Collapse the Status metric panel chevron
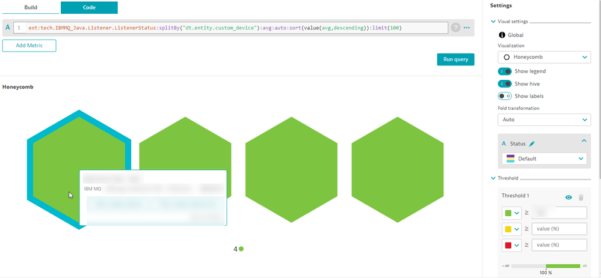601x278 pixels. (584, 141)
